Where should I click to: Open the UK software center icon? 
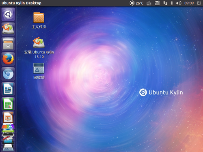click(x=8, y=126)
